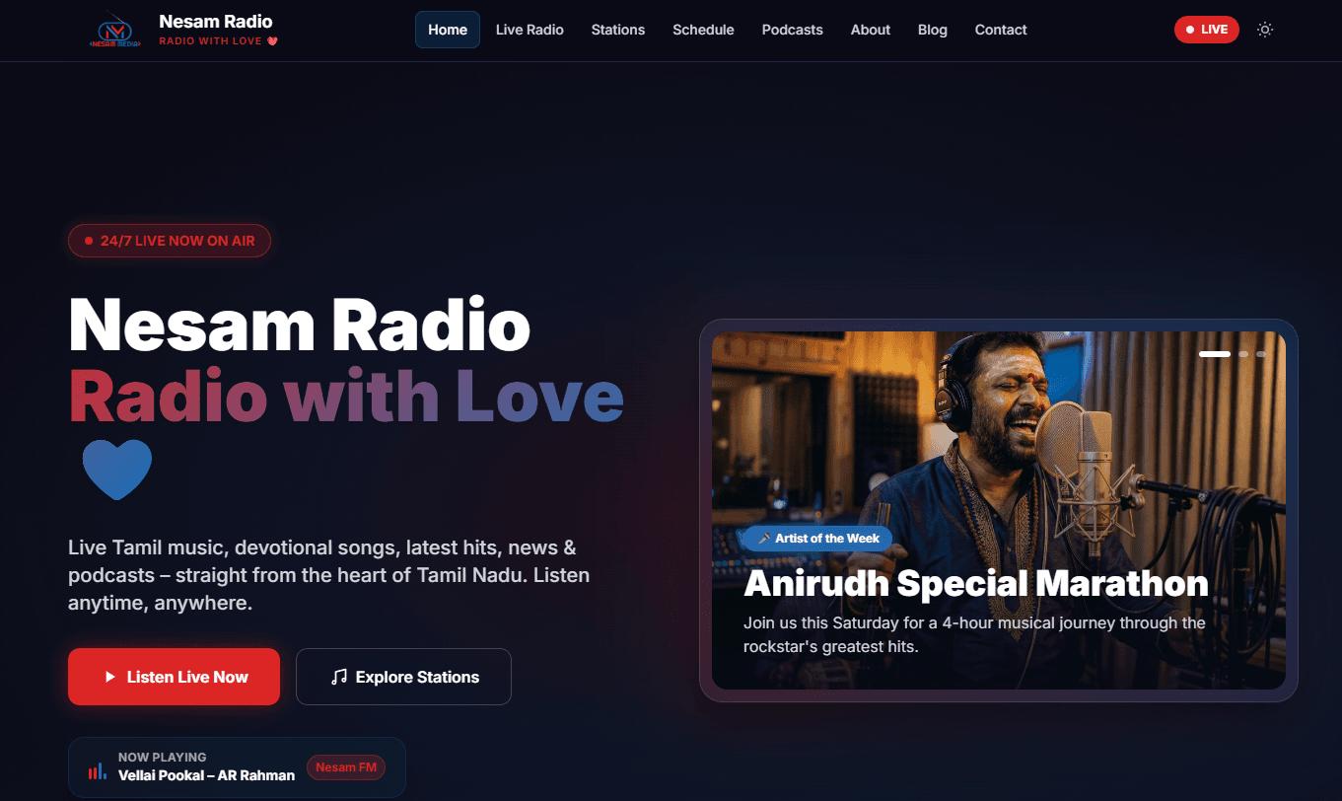Click the red dot inside the LIVE badge
The width and height of the screenshot is (1342, 801).
click(x=1192, y=30)
